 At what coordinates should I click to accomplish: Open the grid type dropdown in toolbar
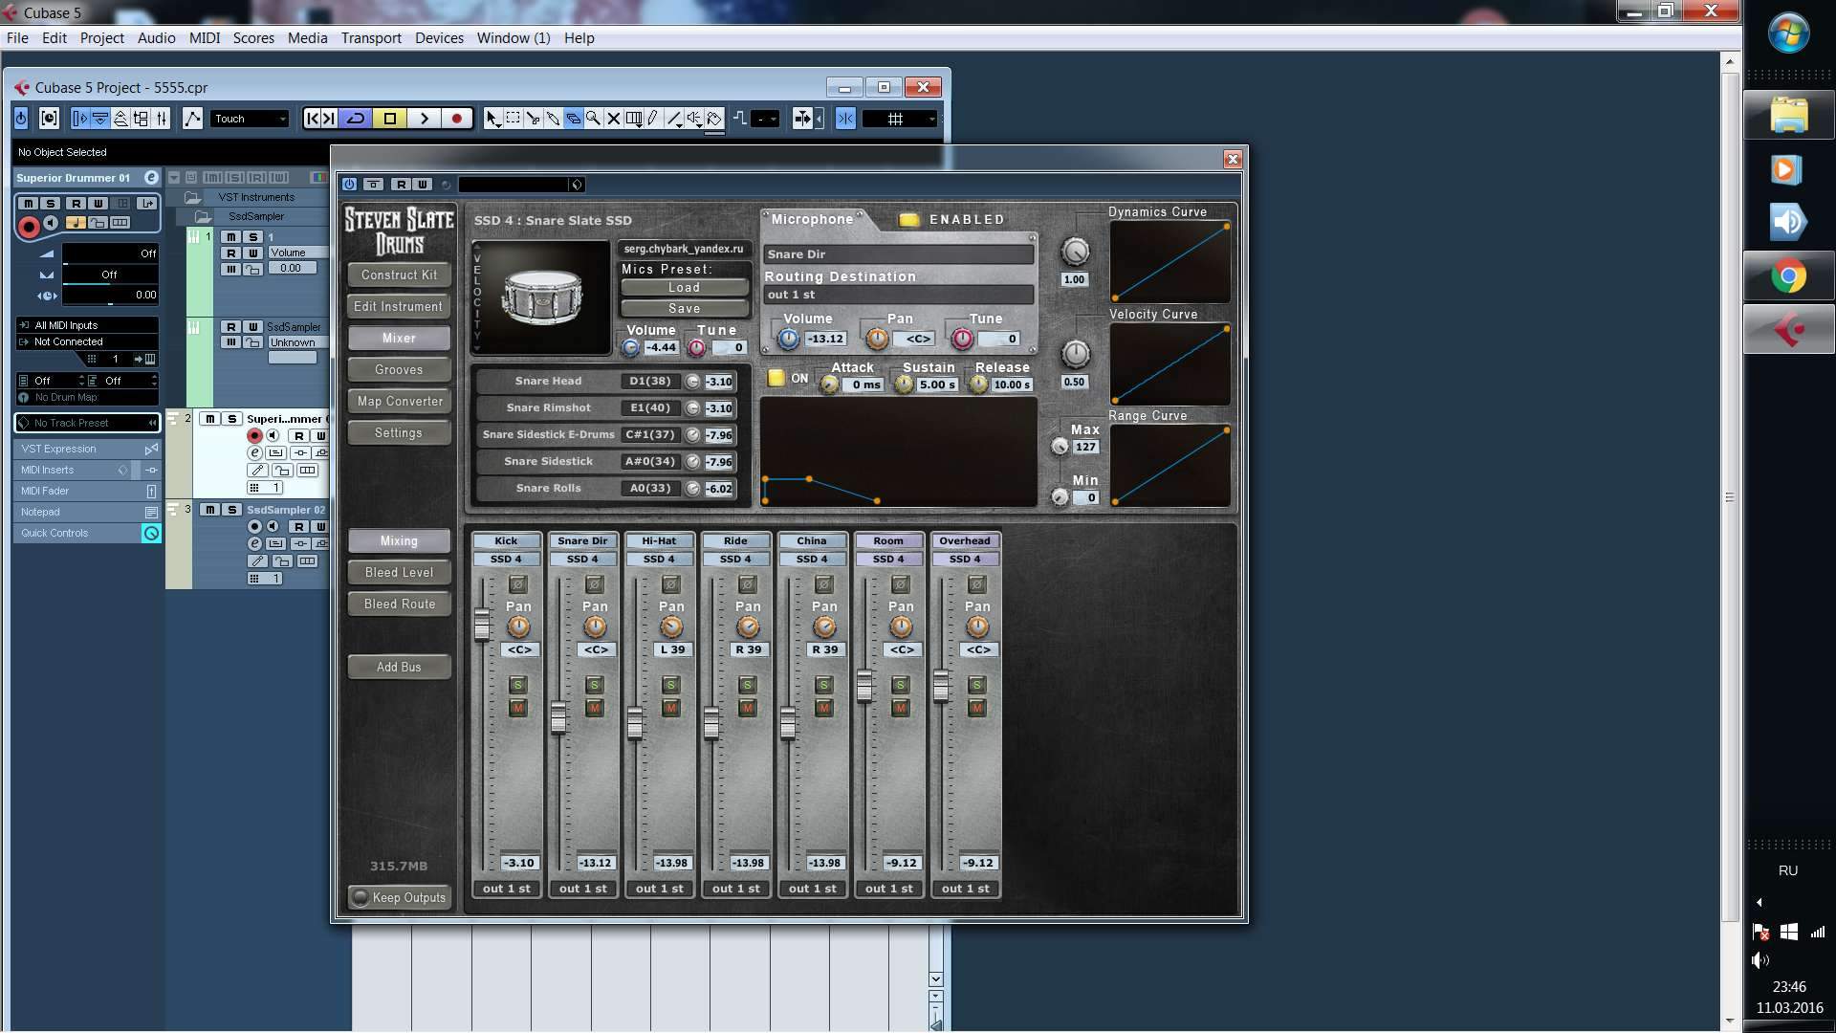(901, 119)
